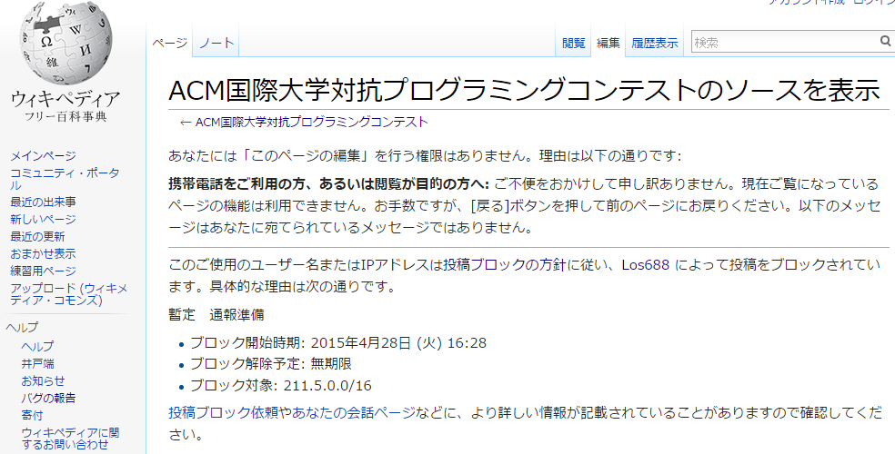895x454 pixels.
Task: Click block start date 2015年4月28日 (火) 16:28
Action: (398, 343)
